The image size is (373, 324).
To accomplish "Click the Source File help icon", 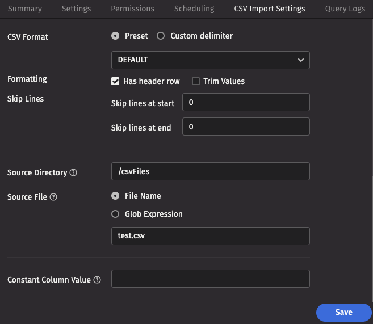I will tap(53, 197).
